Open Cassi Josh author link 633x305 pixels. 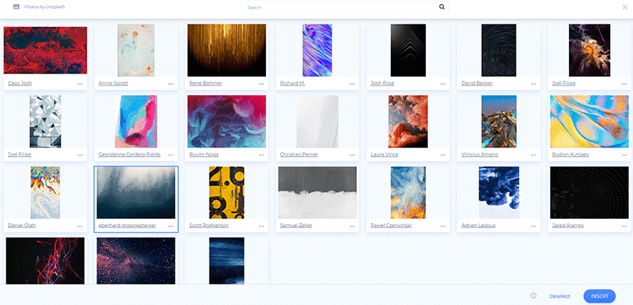(20, 84)
